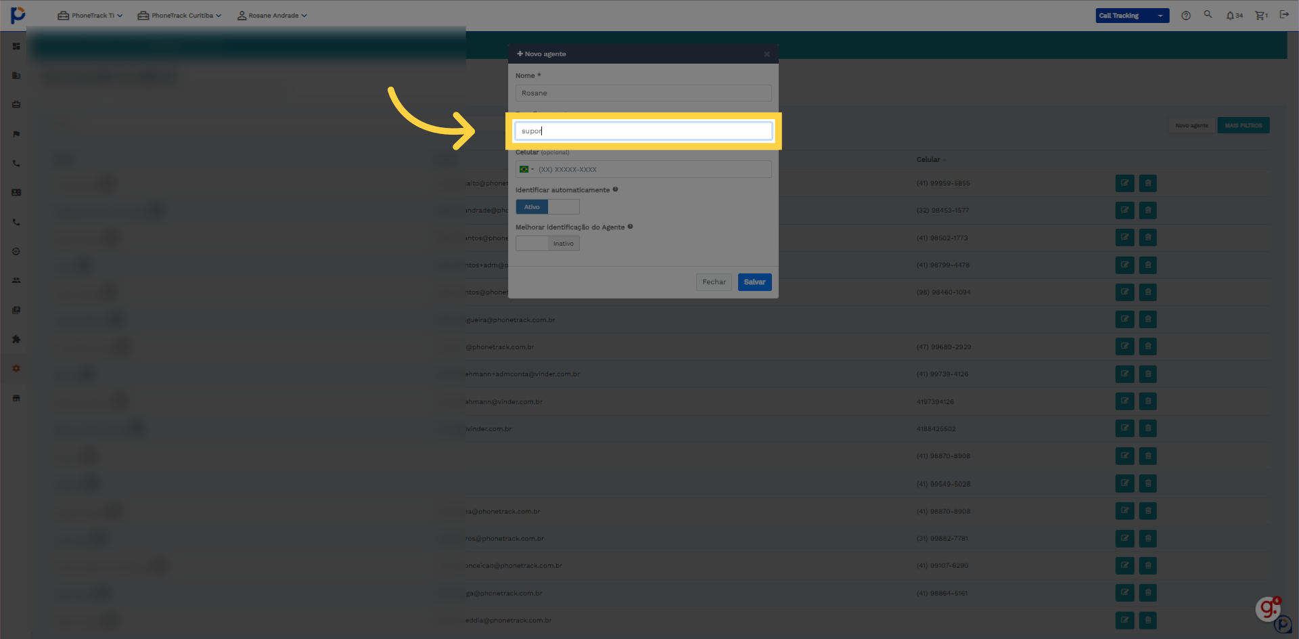1299x639 pixels.
Task: Click the delete trash icon for (32) 98453-1577 row
Action: [x=1147, y=210]
